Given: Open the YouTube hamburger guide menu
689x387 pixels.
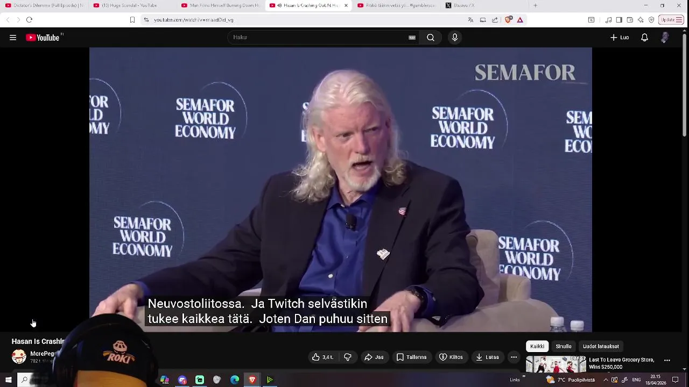Looking at the screenshot, I should (13, 38).
